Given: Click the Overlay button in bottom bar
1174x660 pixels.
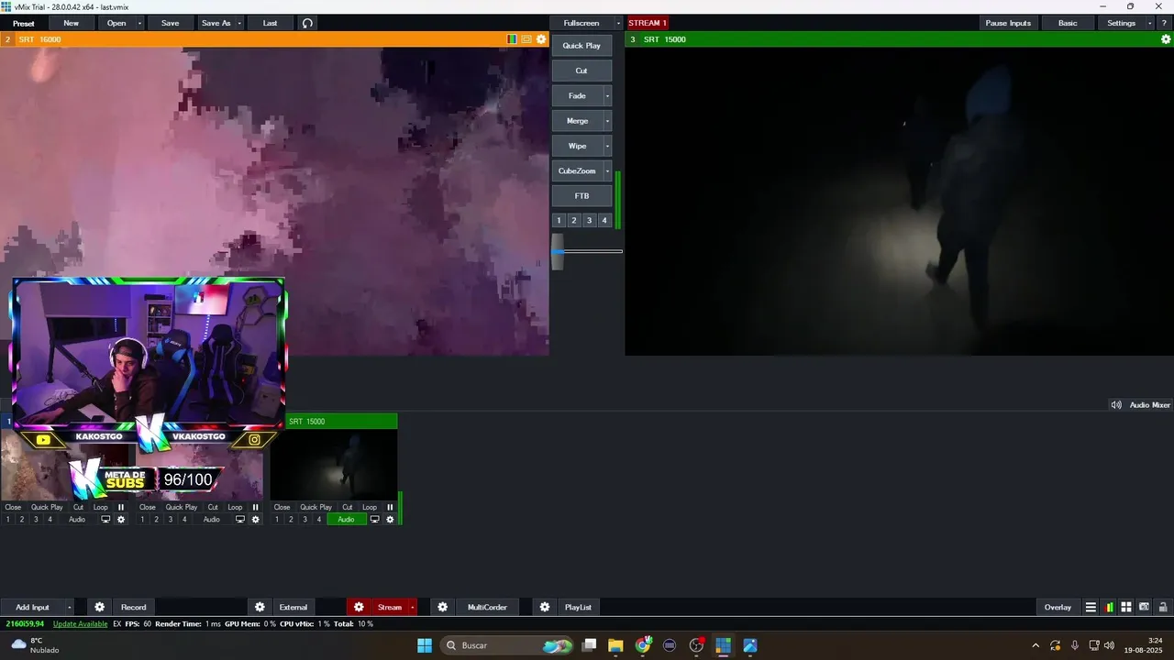Looking at the screenshot, I should (1058, 607).
